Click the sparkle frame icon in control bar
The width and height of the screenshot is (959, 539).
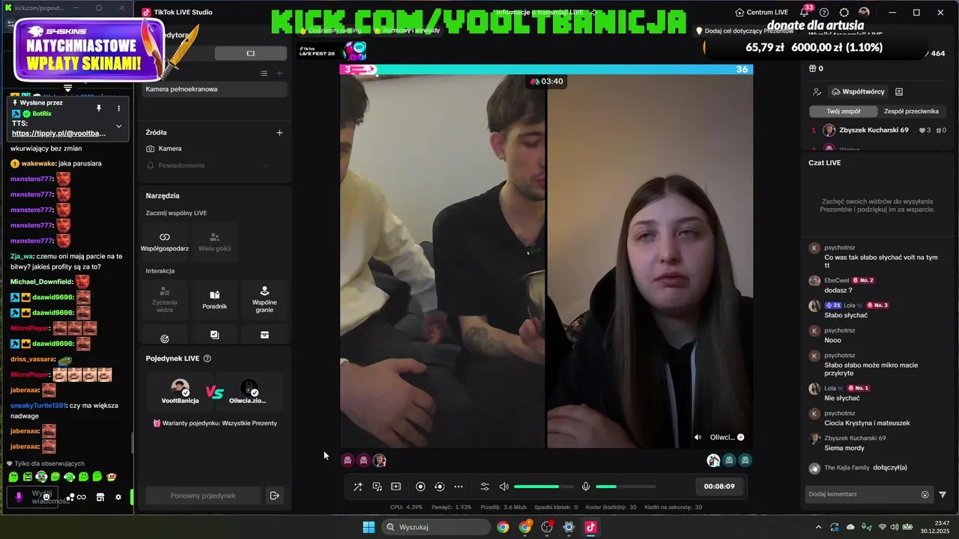pyautogui.click(x=396, y=487)
